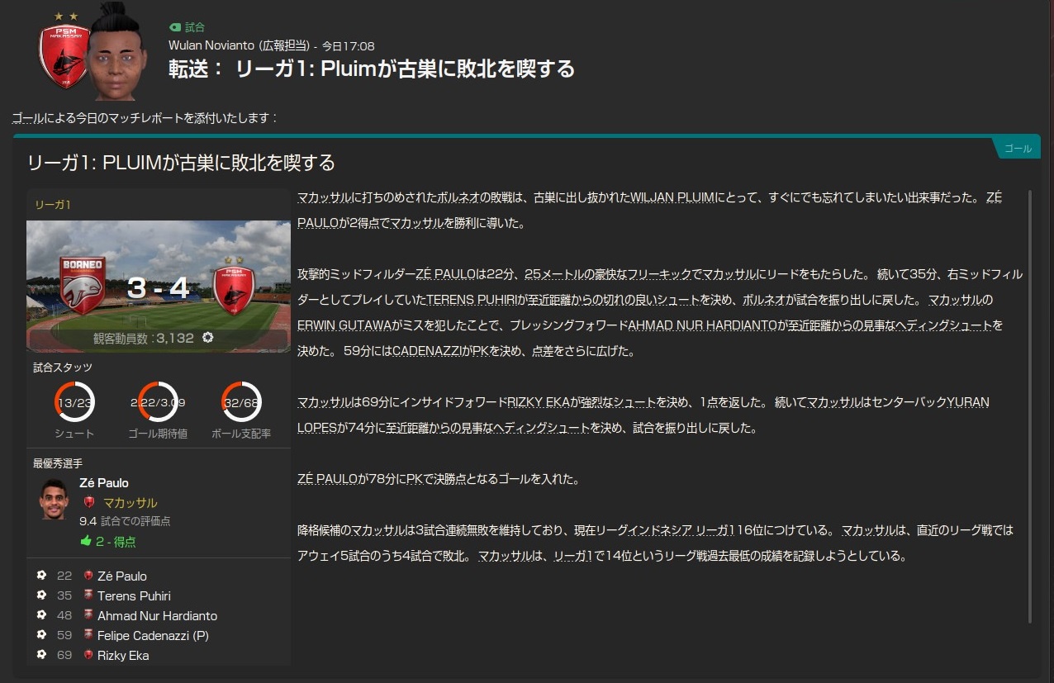Open Zé Paulo's face photo under 最優秀選手
1054x683 pixels.
point(53,499)
